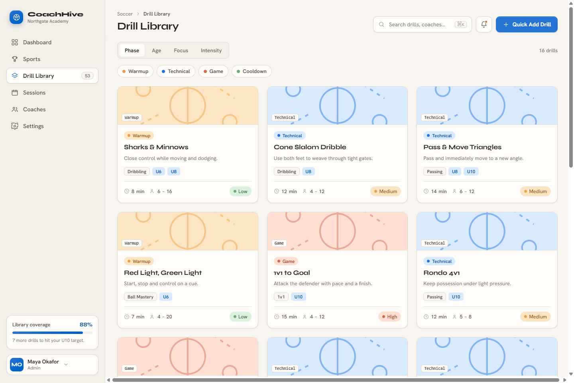Click clock icon on Rondo 4v1 card
The height and width of the screenshot is (383, 574).
(426, 317)
